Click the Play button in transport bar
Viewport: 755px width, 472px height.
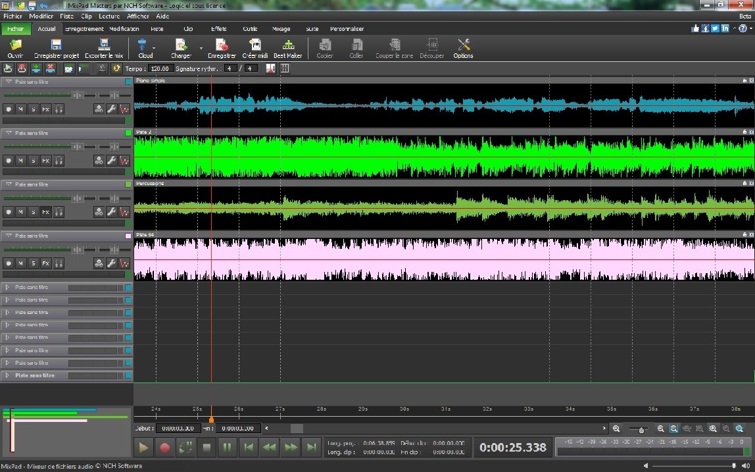coord(143,448)
